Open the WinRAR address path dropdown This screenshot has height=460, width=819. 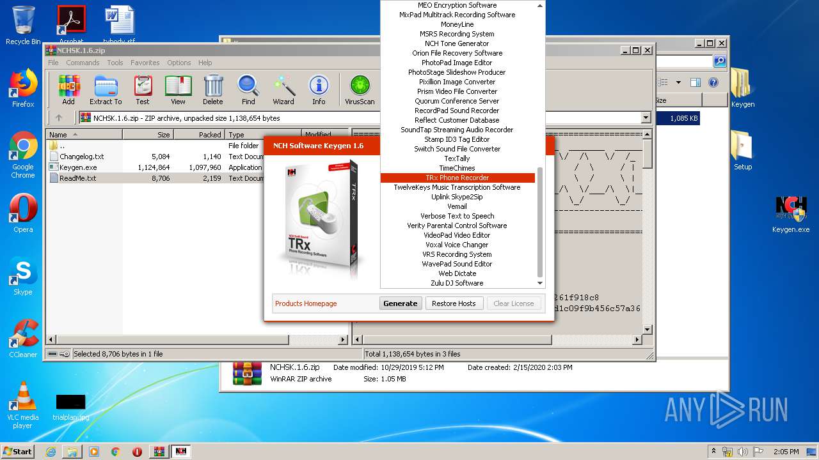[646, 118]
